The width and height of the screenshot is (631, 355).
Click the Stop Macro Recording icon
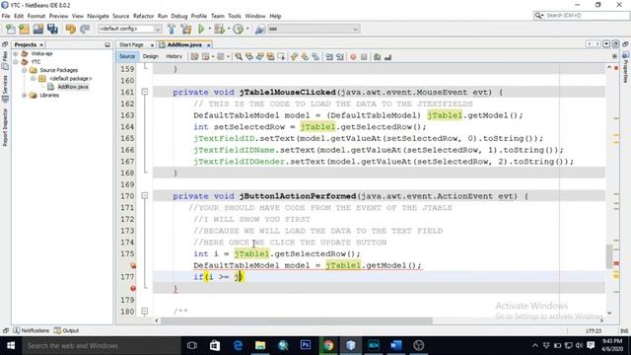pos(364,57)
